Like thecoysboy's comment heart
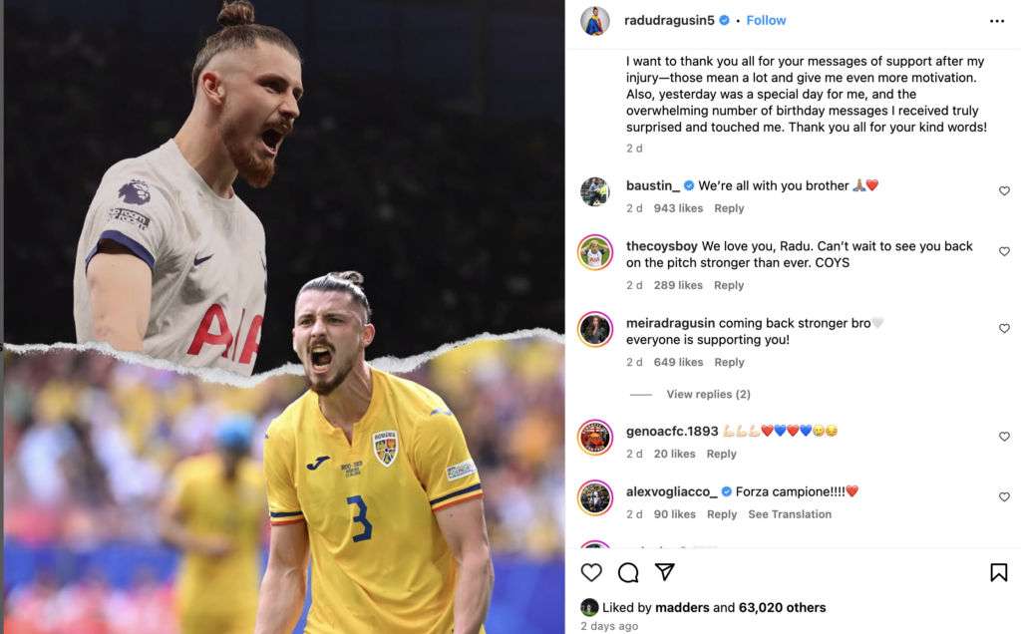Image resolution: width=1021 pixels, height=634 pixels. coord(1004,251)
